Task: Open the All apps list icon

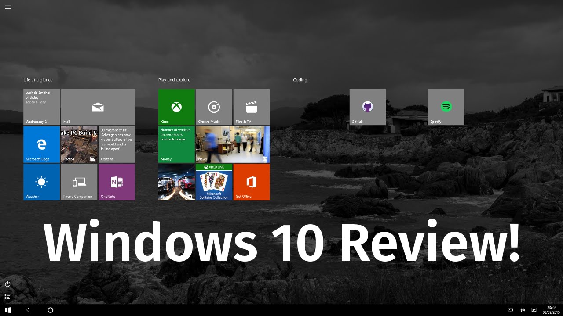Action: [x=7, y=297]
